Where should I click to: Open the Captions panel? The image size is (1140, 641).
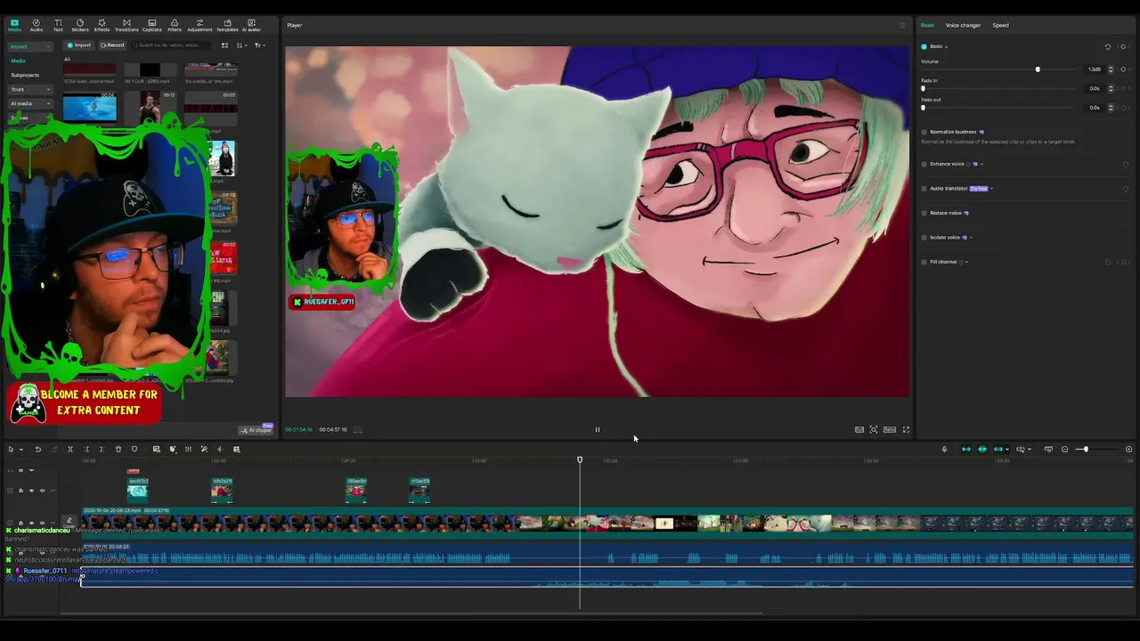[x=152, y=24]
